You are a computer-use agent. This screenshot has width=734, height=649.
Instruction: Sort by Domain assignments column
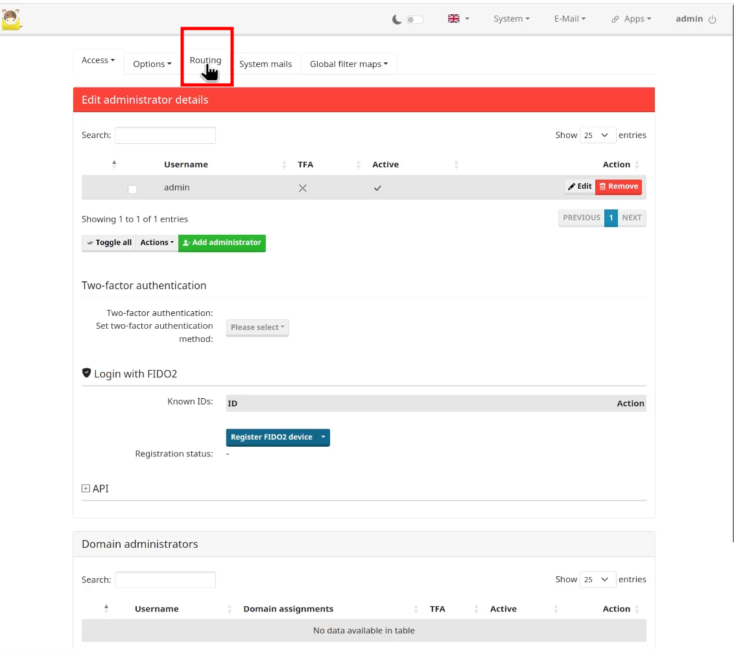coord(289,609)
